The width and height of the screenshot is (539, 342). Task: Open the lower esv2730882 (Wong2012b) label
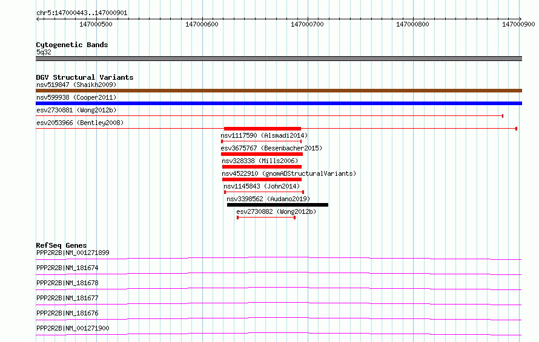coord(276,211)
